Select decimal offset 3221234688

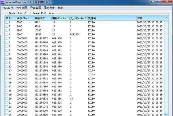click(41, 74)
